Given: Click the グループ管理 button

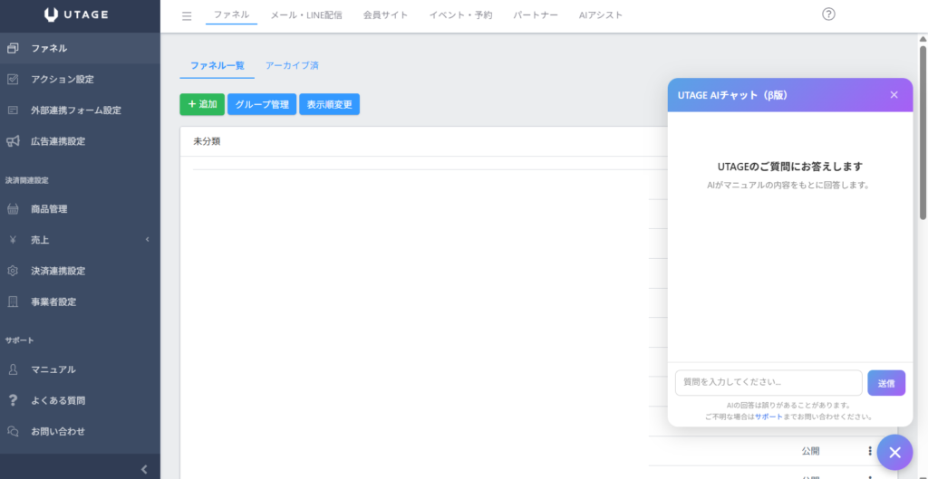Looking at the screenshot, I should [x=261, y=104].
